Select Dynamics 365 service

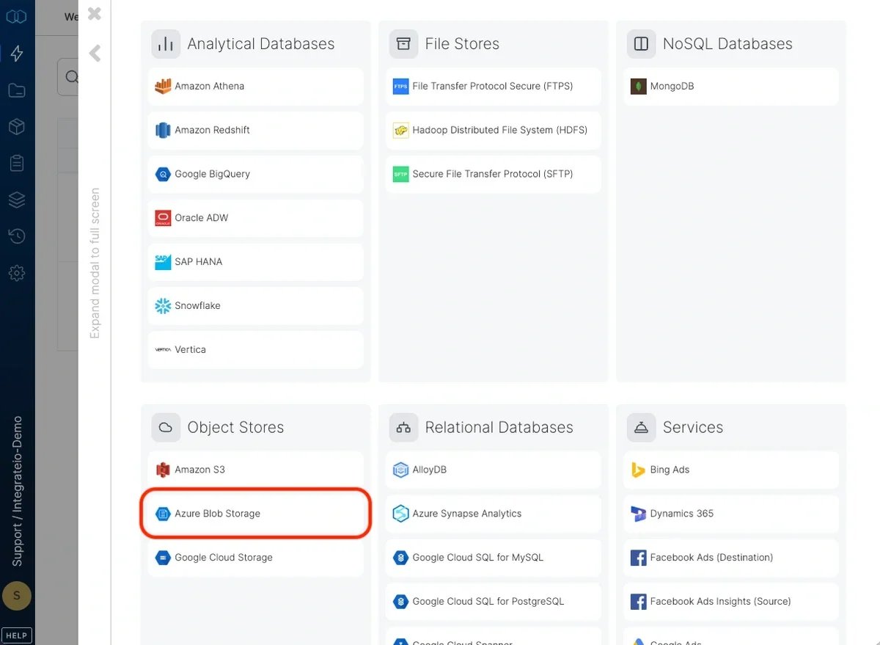730,514
